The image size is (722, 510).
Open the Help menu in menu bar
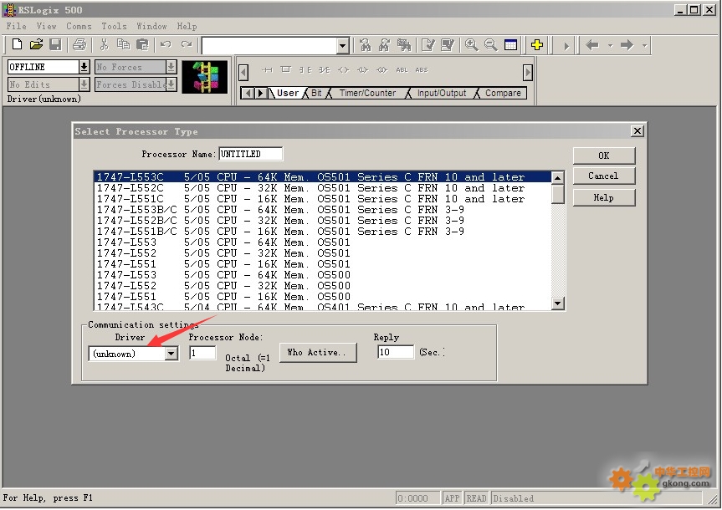pyautogui.click(x=187, y=26)
